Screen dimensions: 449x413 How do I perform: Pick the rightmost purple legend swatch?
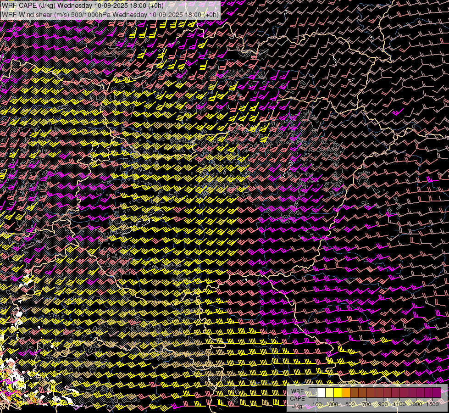pos(437,392)
